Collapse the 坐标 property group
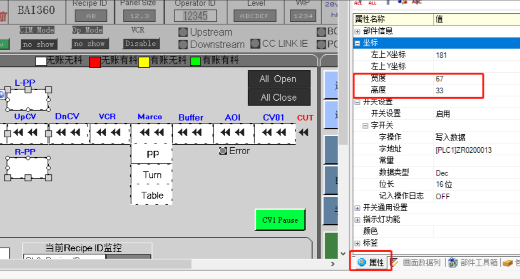The height and width of the screenshot is (279, 520). click(x=357, y=43)
